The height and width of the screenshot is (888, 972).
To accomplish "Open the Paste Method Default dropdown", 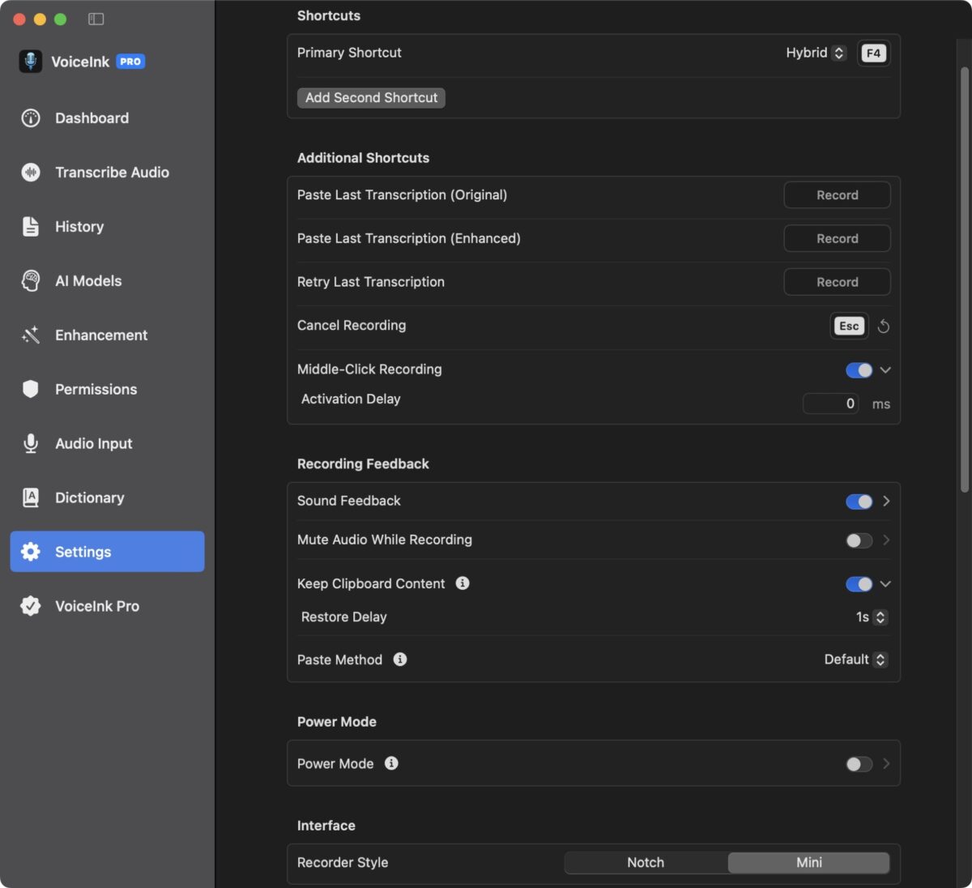I will pos(856,660).
